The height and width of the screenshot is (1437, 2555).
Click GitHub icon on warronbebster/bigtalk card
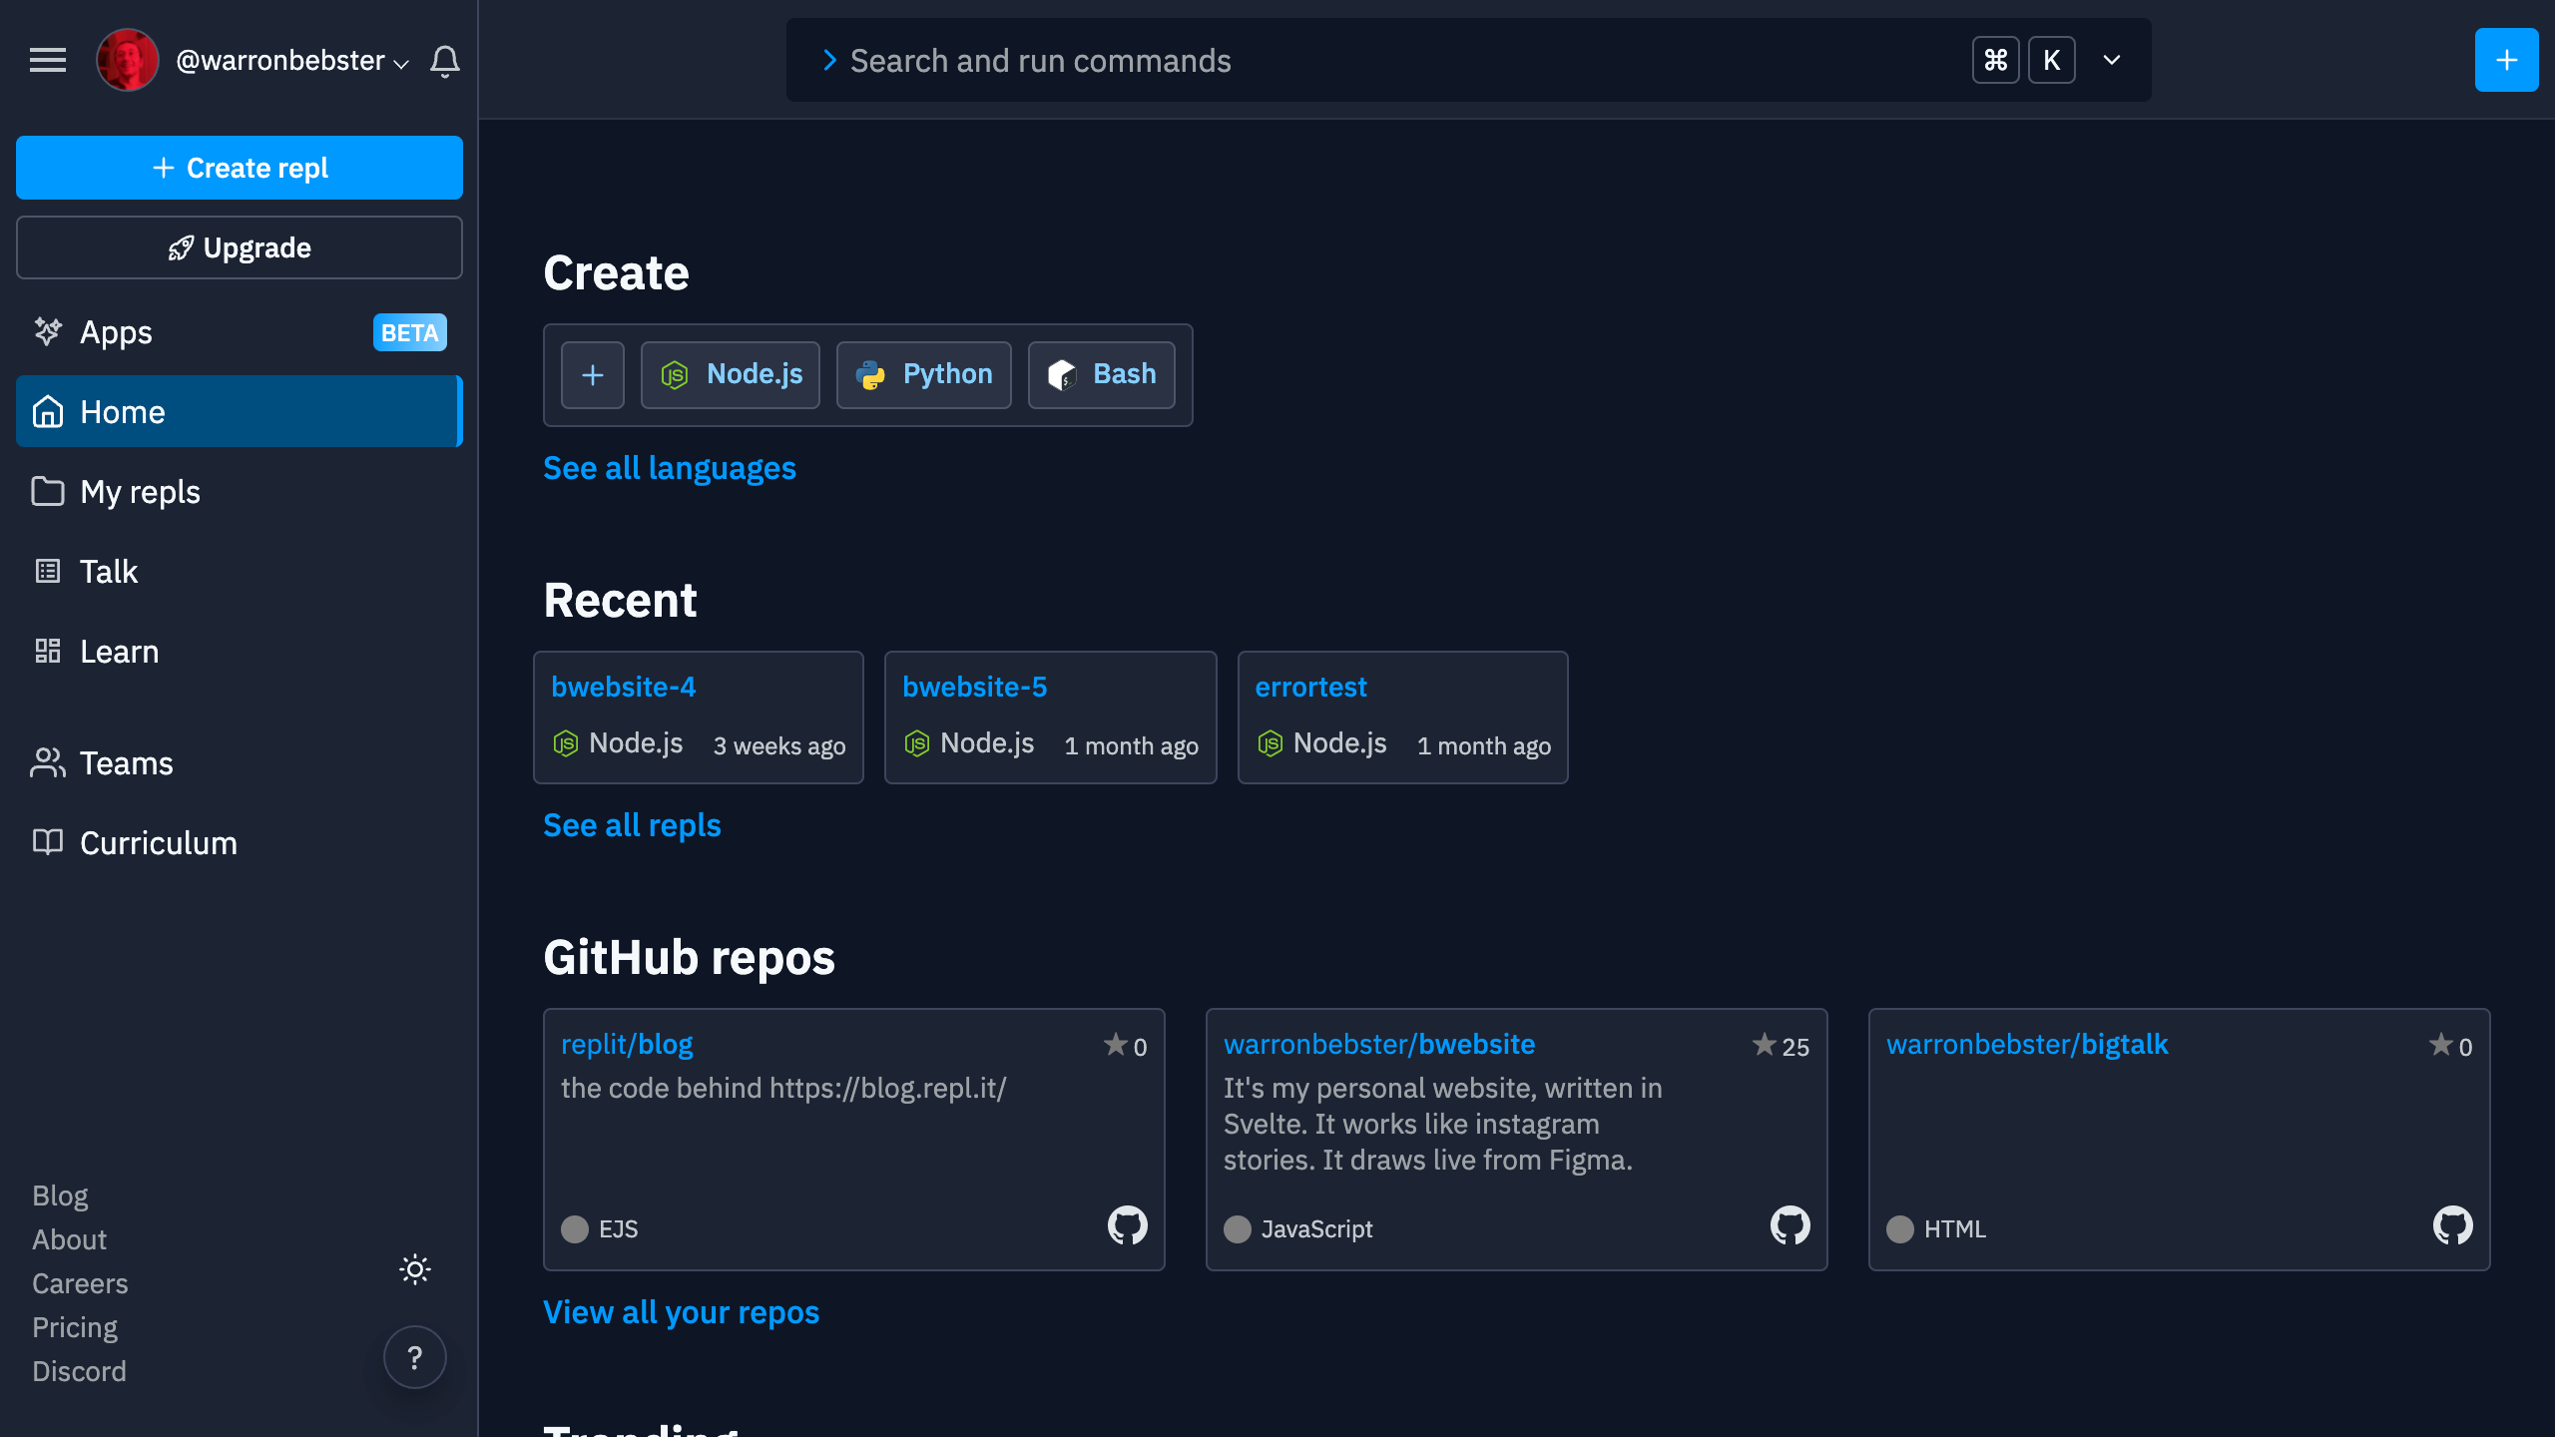2452,1225
